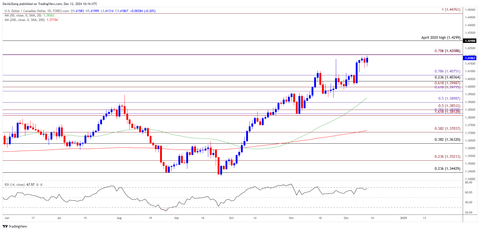
Task: Click the second ∅ symbol beside RSI value
Action: (x=41, y=185)
